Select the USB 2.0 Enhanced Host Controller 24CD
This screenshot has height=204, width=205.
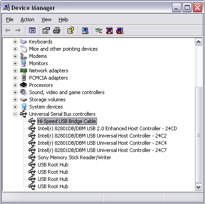pos(107,128)
